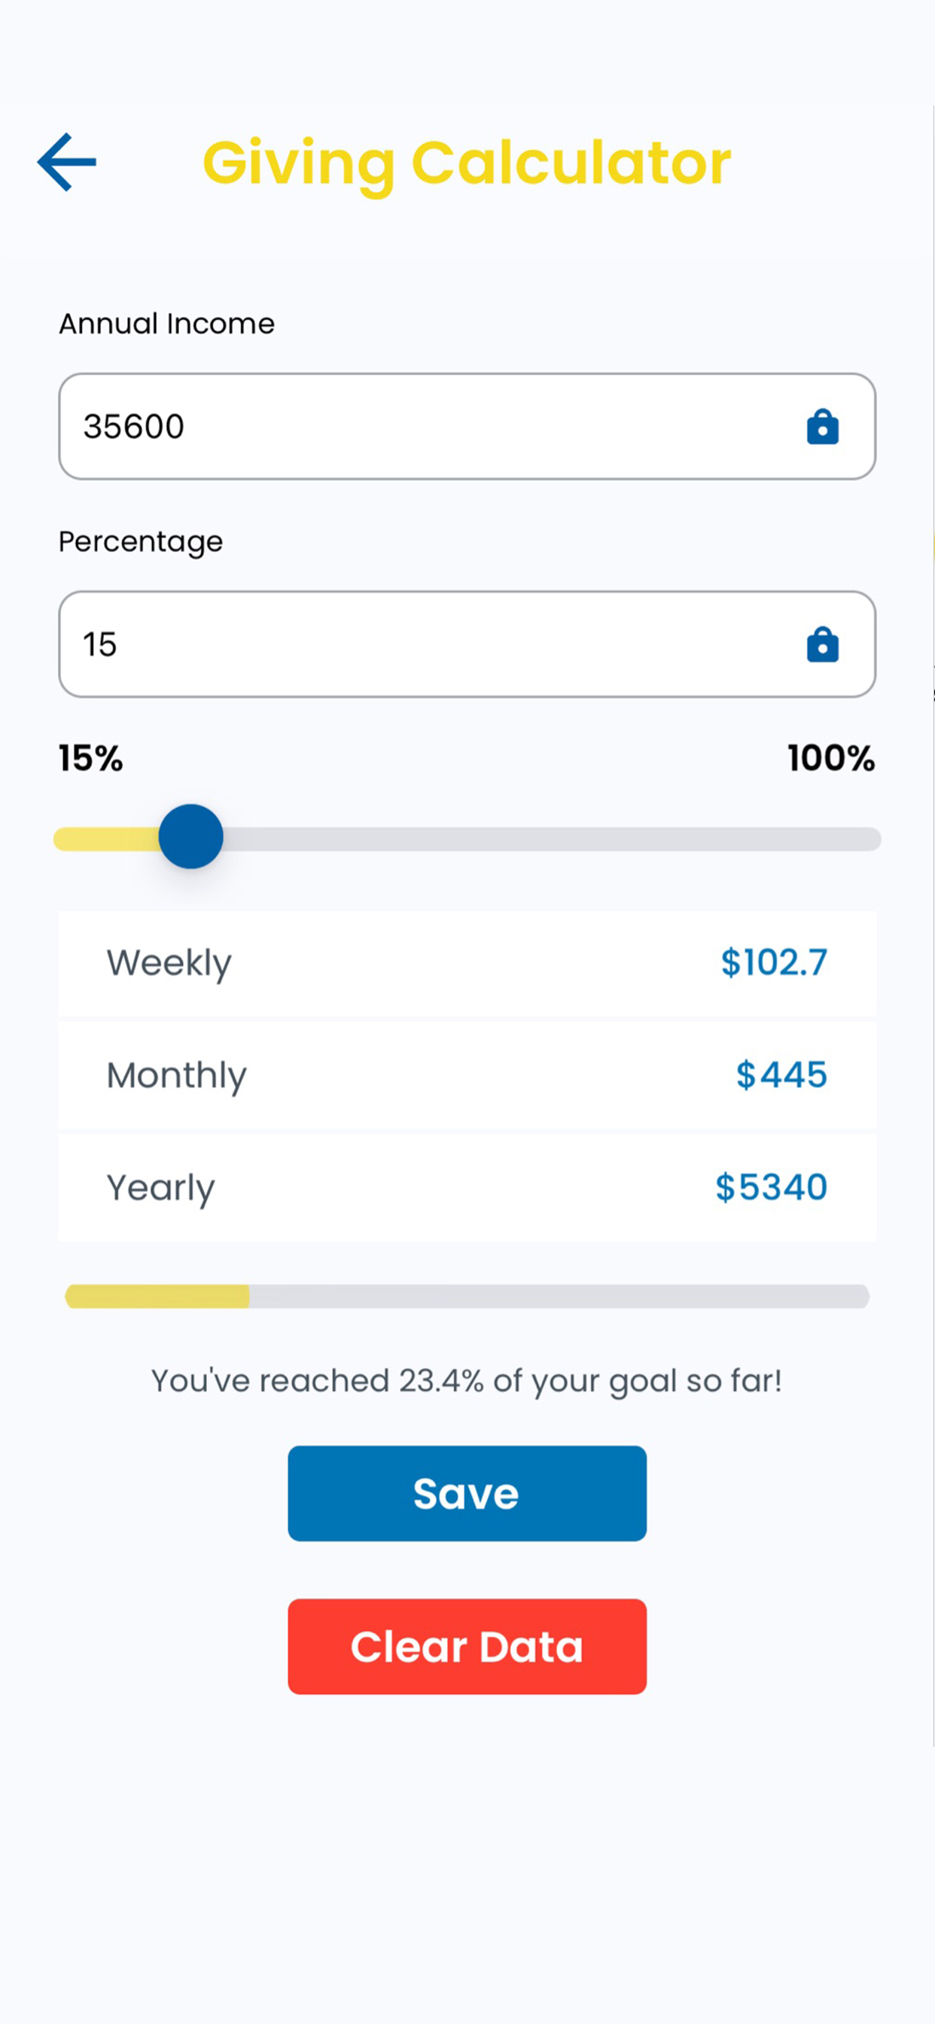This screenshot has width=935, height=2024.
Task: Toggle the lock icon in Annual Income field
Action: coord(822,427)
